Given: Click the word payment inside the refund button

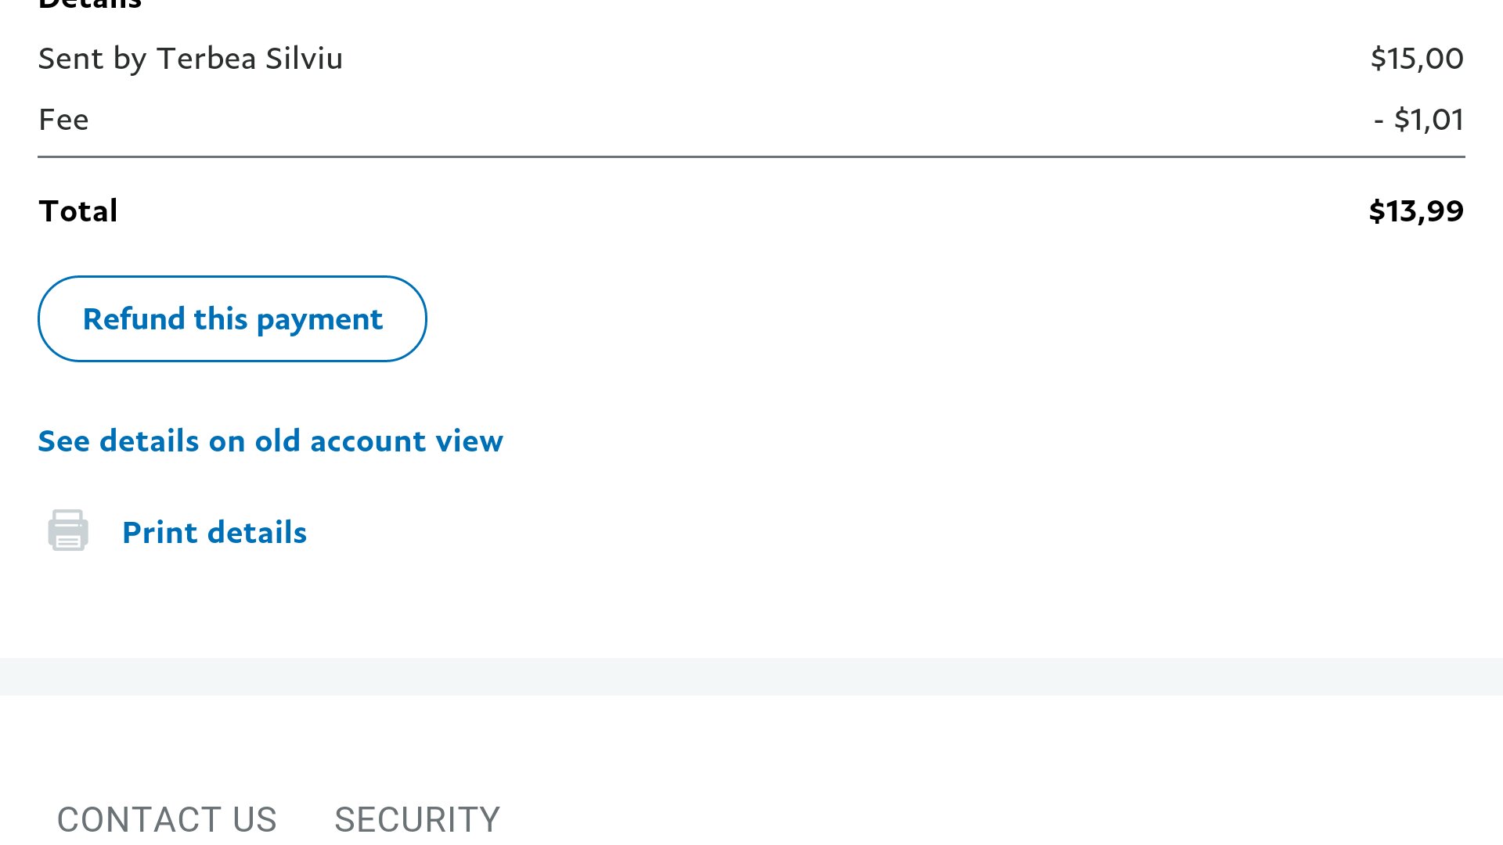Looking at the screenshot, I should (x=319, y=320).
